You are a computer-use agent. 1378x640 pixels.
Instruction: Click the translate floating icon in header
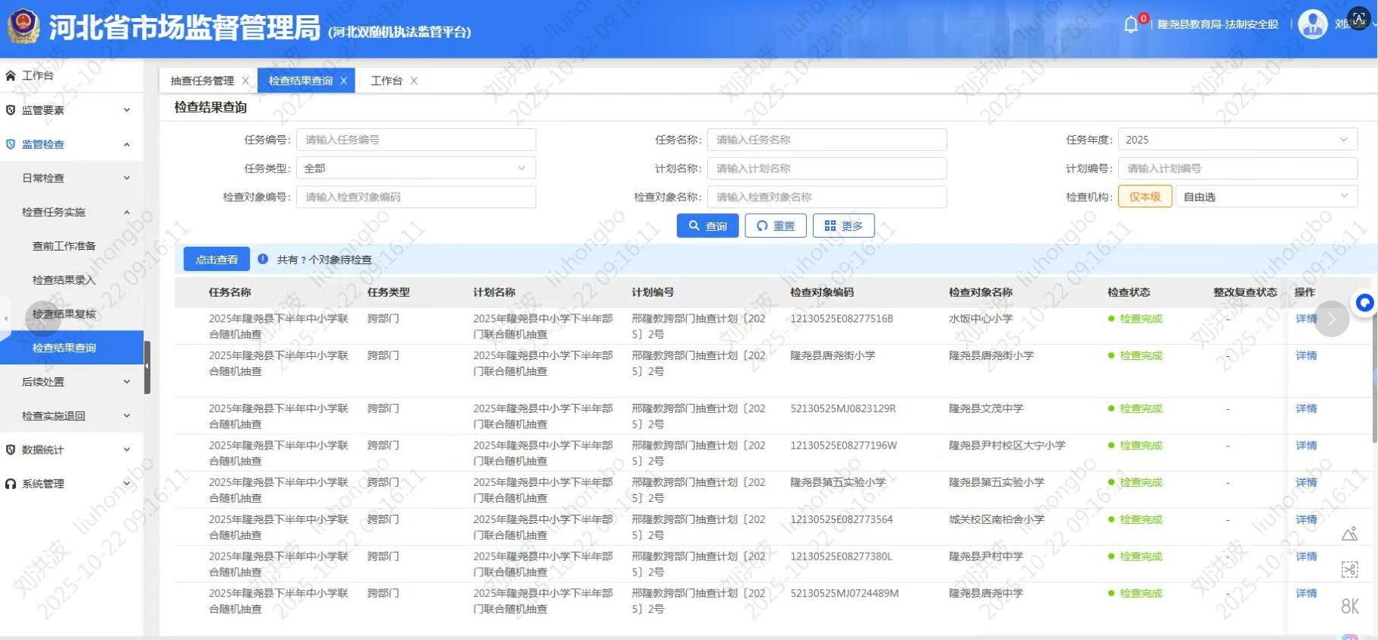coord(1359,17)
